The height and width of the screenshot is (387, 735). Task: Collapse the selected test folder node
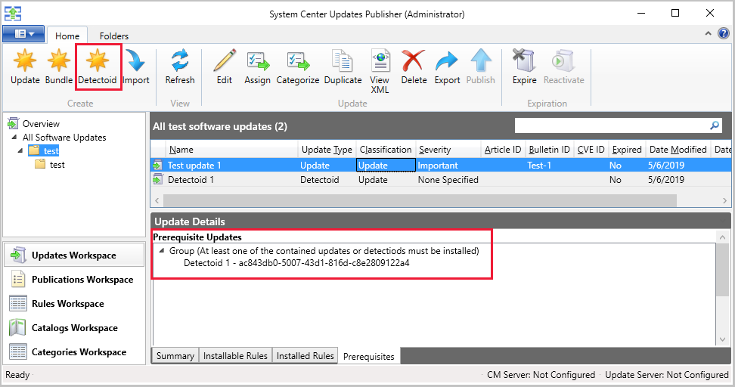point(20,151)
